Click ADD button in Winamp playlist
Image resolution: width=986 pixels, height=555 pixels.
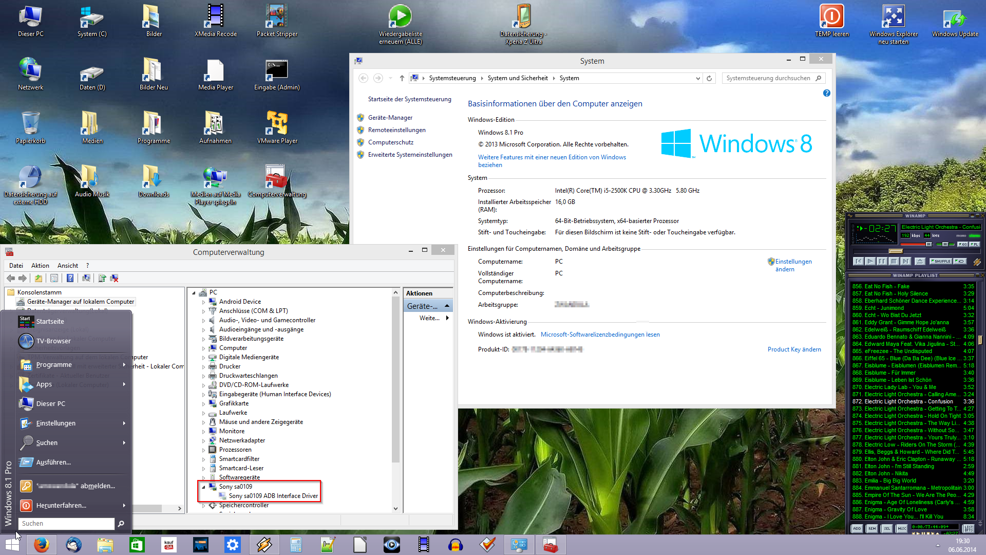point(857,528)
